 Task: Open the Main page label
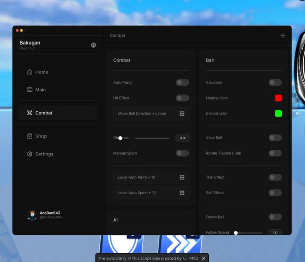(x=41, y=90)
